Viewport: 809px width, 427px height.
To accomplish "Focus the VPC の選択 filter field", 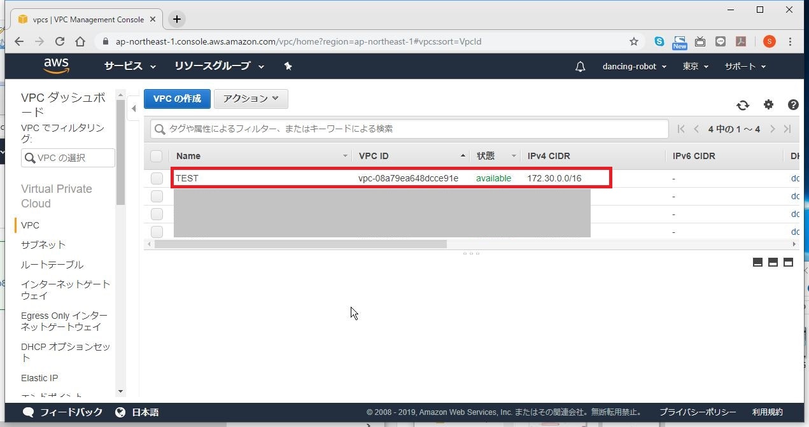I will point(68,158).
